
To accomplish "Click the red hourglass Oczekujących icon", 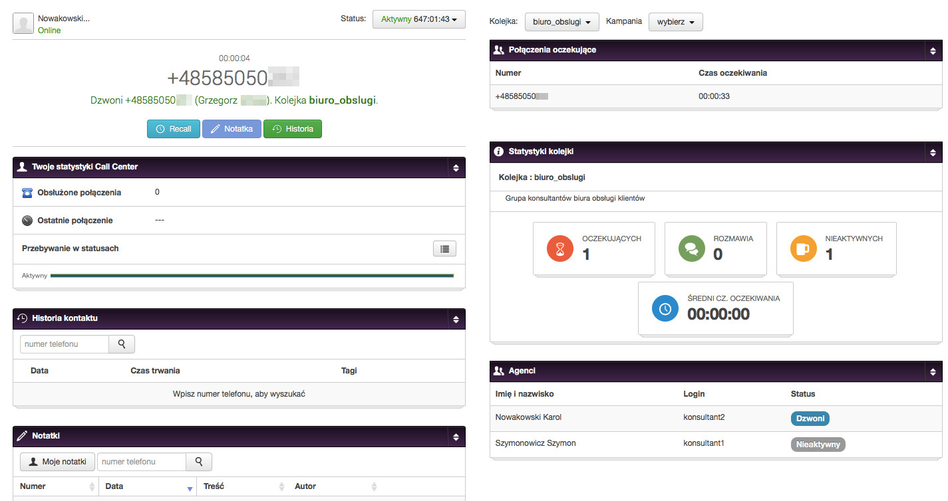I will coord(559,249).
